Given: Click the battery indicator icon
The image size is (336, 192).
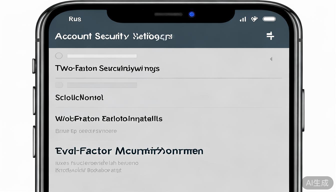Looking at the screenshot, I should click(269, 19).
